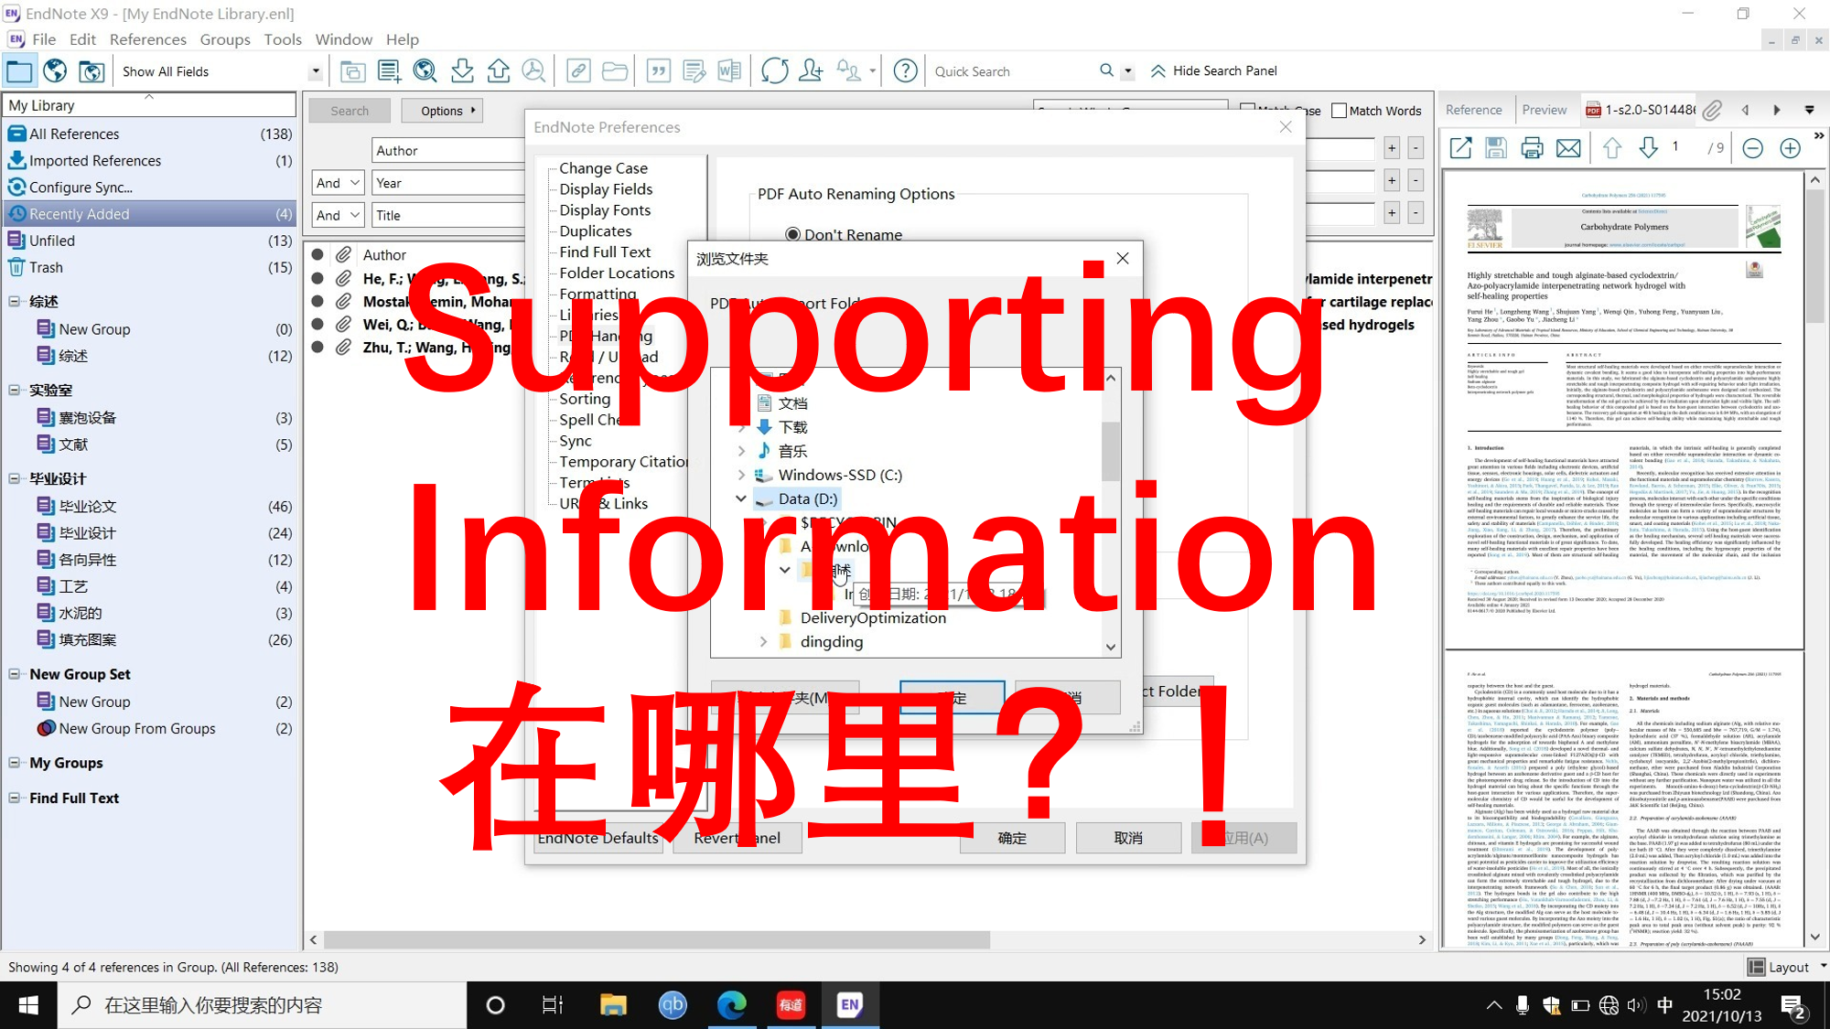Collapse the Data (D:) drive in folder tree
Screen dimensions: 1830x1029
pyautogui.click(x=741, y=498)
